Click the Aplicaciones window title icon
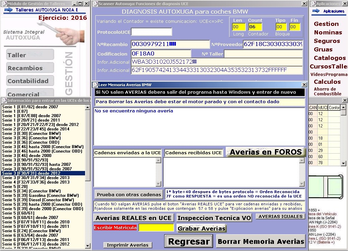This screenshot has height=251, width=348. click(x=313, y=3)
